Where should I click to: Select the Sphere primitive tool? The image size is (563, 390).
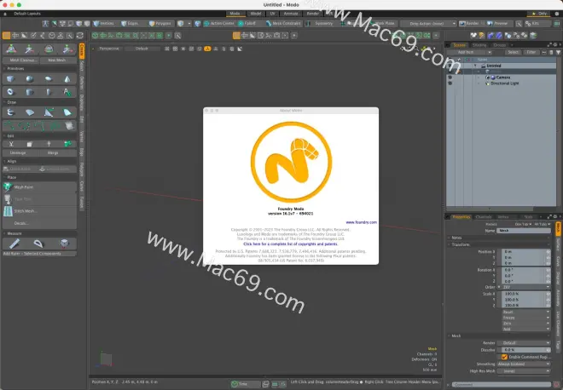[27, 78]
